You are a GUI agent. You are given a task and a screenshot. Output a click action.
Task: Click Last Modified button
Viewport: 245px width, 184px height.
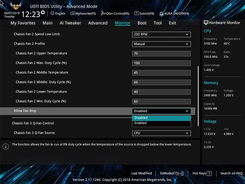(142, 173)
